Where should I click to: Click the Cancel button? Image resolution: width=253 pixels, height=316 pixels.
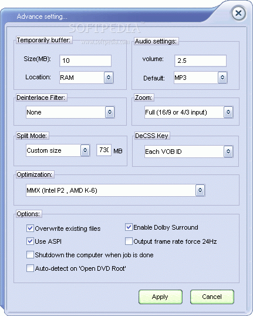click(x=212, y=297)
